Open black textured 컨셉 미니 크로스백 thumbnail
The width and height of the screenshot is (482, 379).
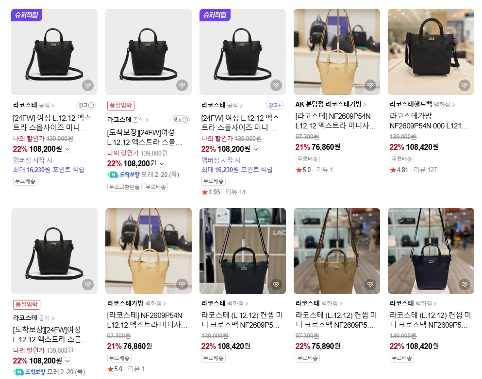(x=243, y=251)
